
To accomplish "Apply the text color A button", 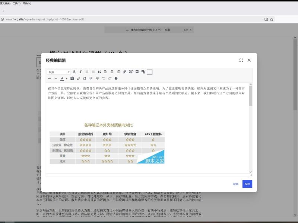I will [x=62, y=78].
